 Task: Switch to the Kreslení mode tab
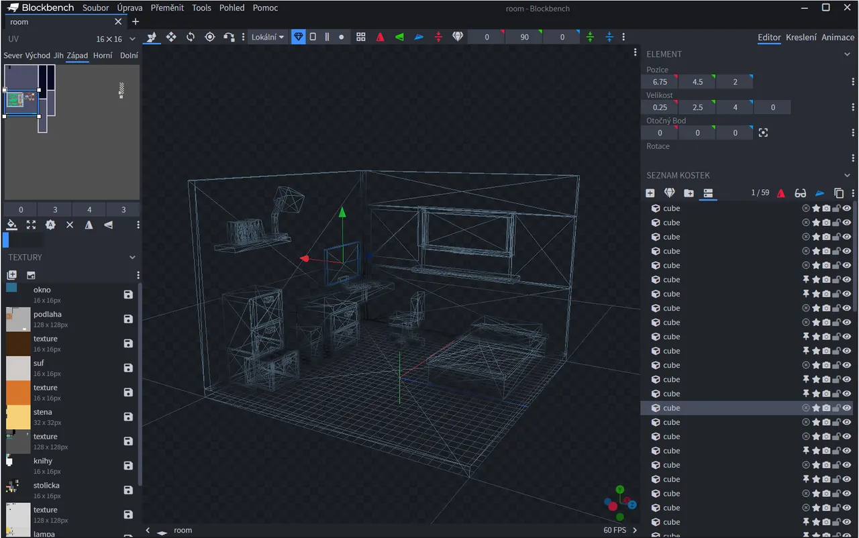point(801,38)
